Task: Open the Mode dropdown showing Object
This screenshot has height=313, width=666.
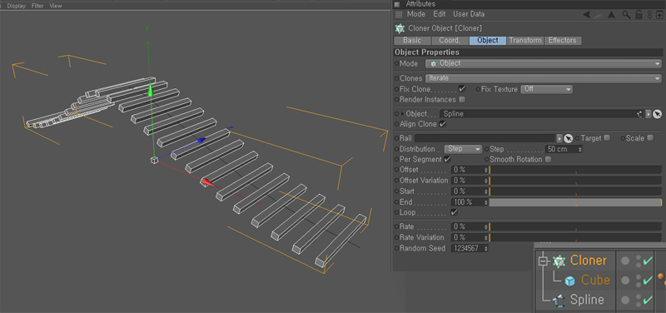Action: 544,64
